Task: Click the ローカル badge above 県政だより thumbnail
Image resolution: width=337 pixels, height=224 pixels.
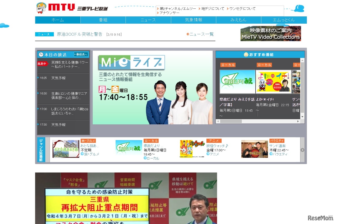Action: click(x=227, y=65)
